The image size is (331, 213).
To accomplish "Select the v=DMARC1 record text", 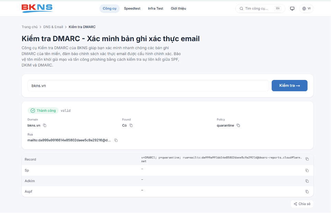I will pyautogui.click(x=222, y=159).
